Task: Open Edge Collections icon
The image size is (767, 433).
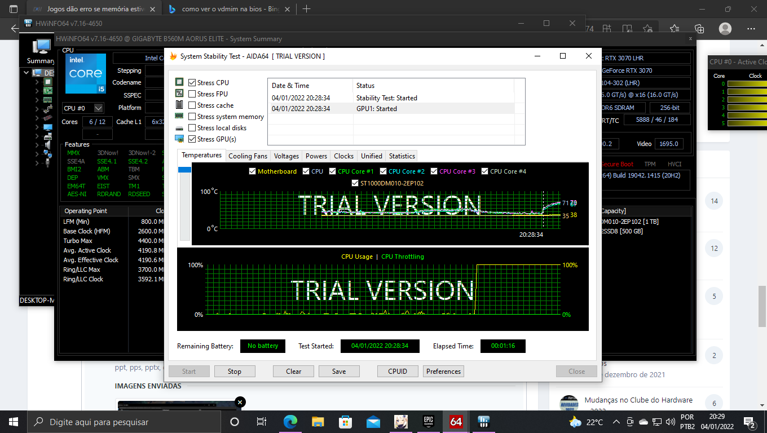Action: point(699,28)
